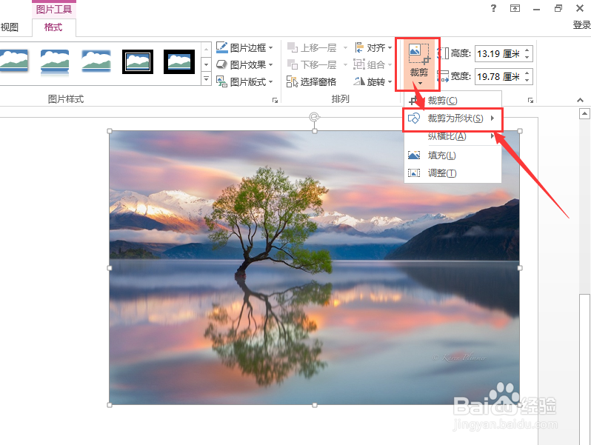Switch to the 格式 format tab
Screen dimensions: 591x445
pos(53,27)
